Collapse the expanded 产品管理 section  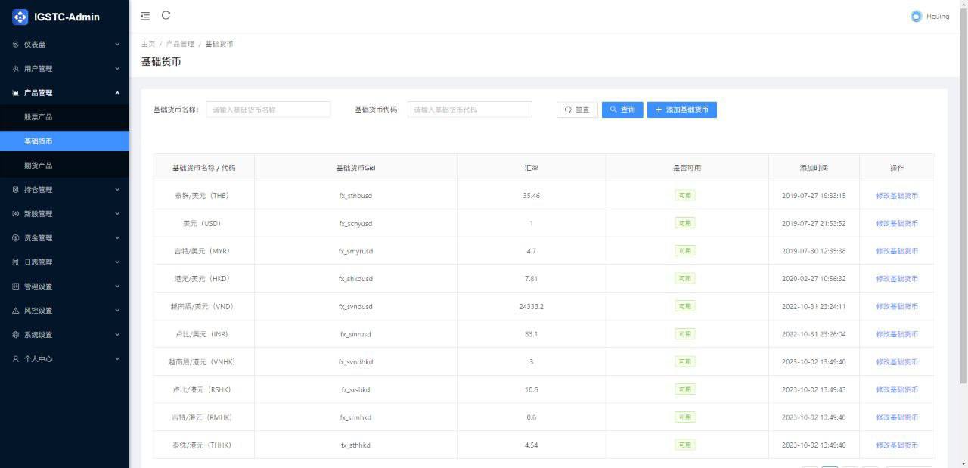coord(64,92)
